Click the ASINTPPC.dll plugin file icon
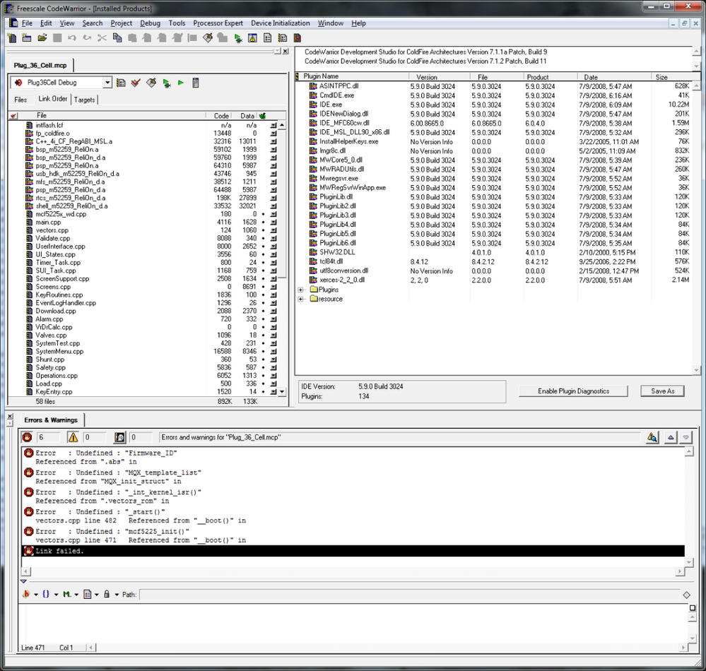 point(313,86)
